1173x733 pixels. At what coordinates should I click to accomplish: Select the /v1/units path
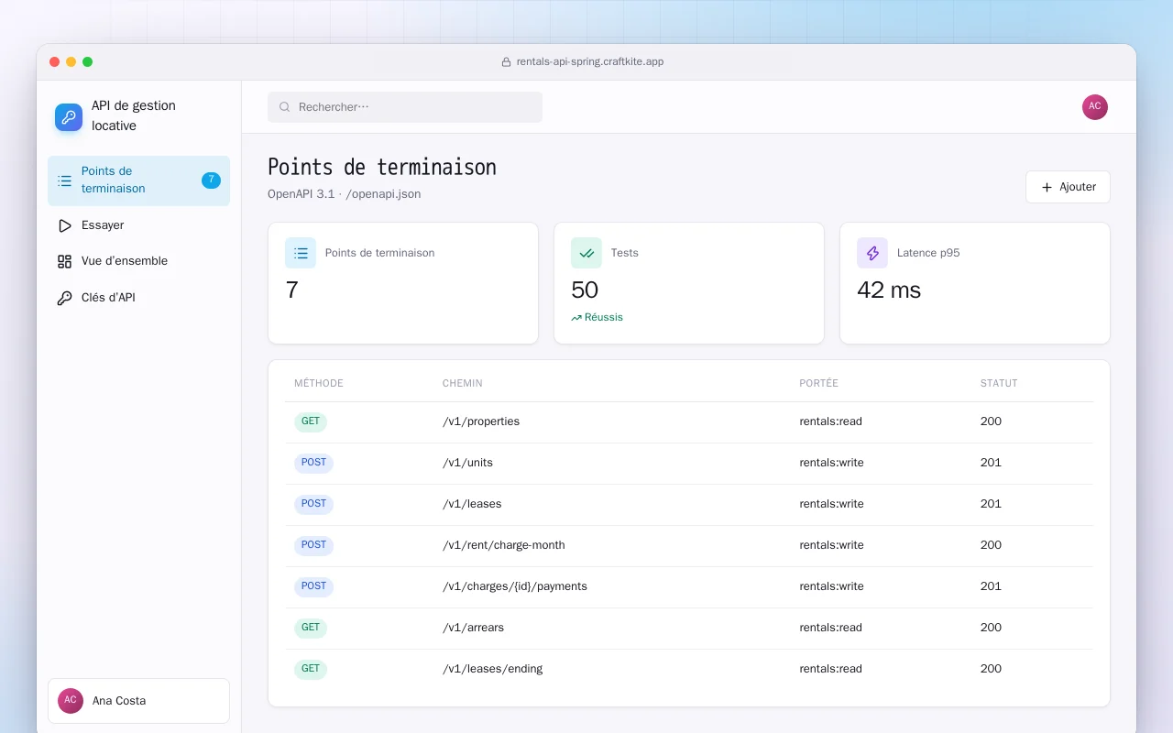pyautogui.click(x=467, y=464)
